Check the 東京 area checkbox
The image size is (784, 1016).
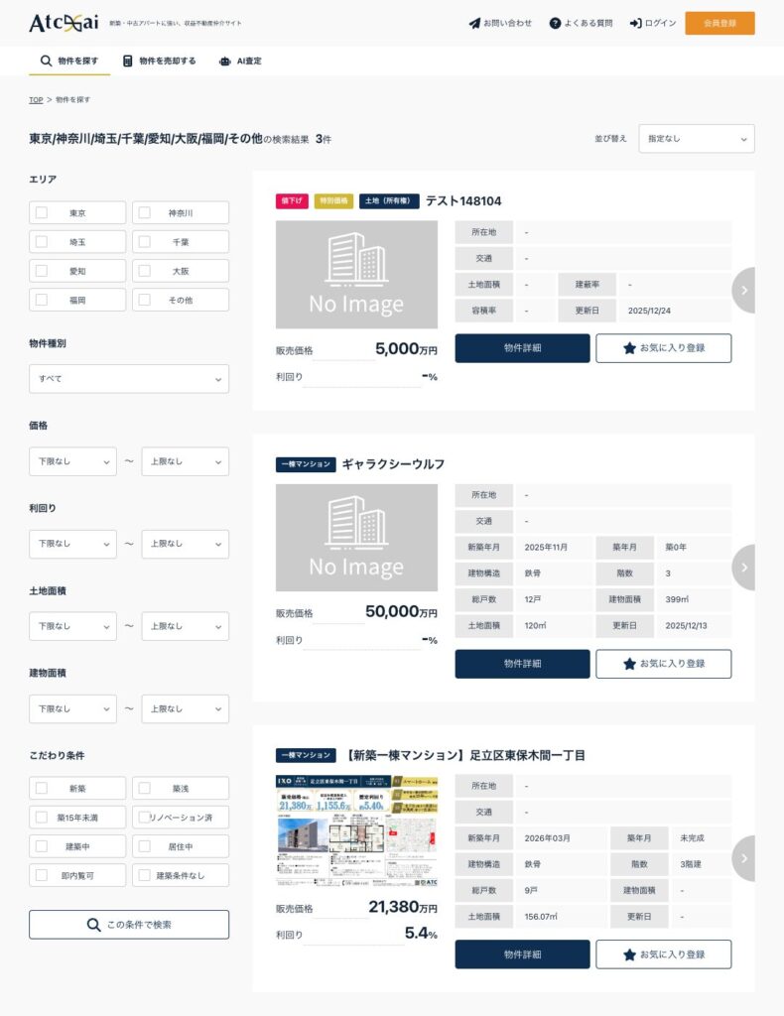(42, 212)
